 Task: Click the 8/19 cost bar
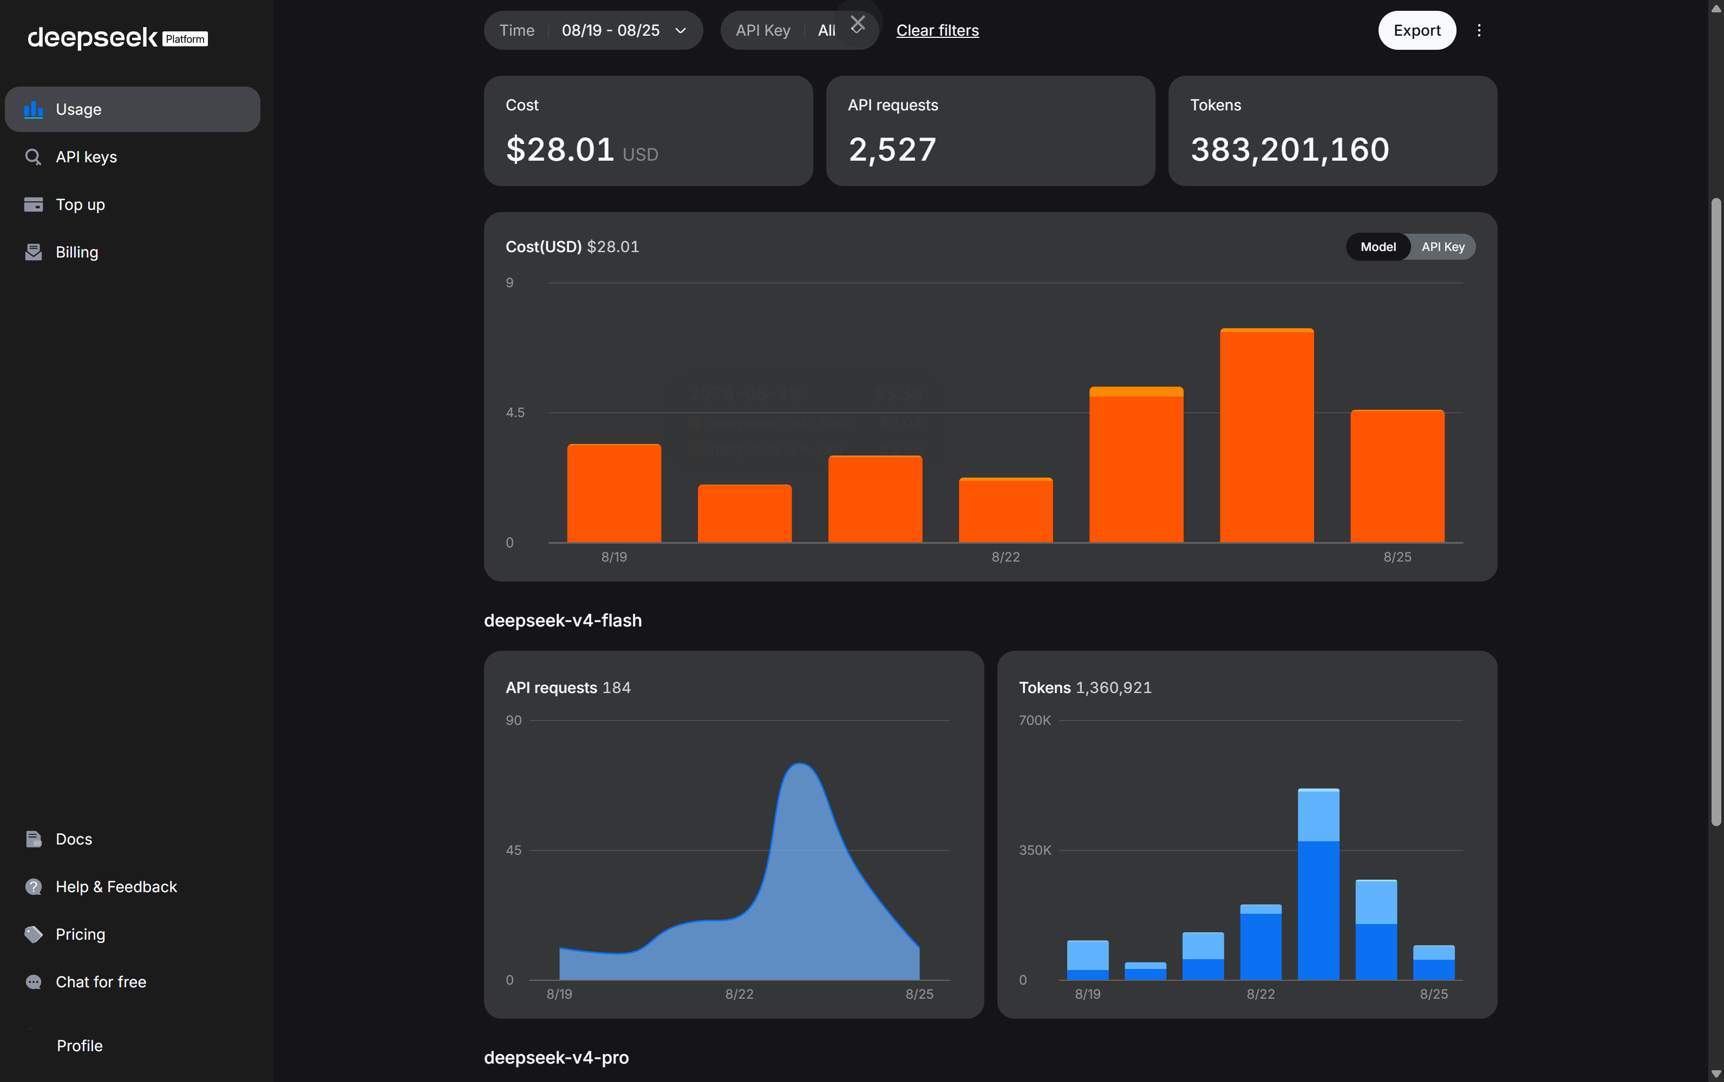pyautogui.click(x=614, y=493)
